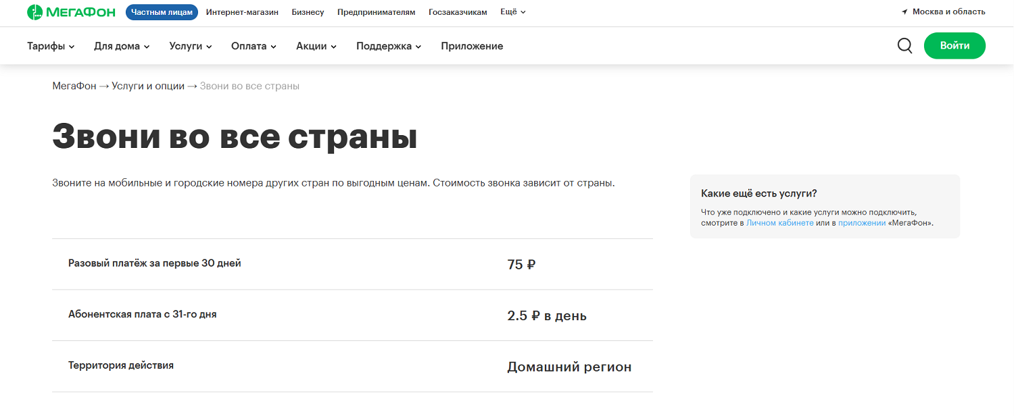Open the Услуги dropdown menu
1014x416 pixels.
[x=191, y=46]
